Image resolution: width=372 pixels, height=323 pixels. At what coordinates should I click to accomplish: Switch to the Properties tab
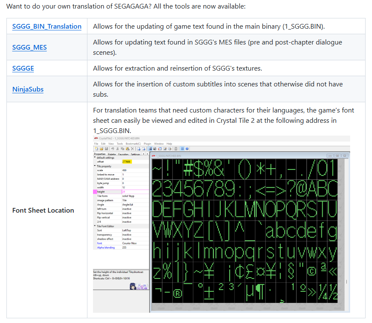99,154
